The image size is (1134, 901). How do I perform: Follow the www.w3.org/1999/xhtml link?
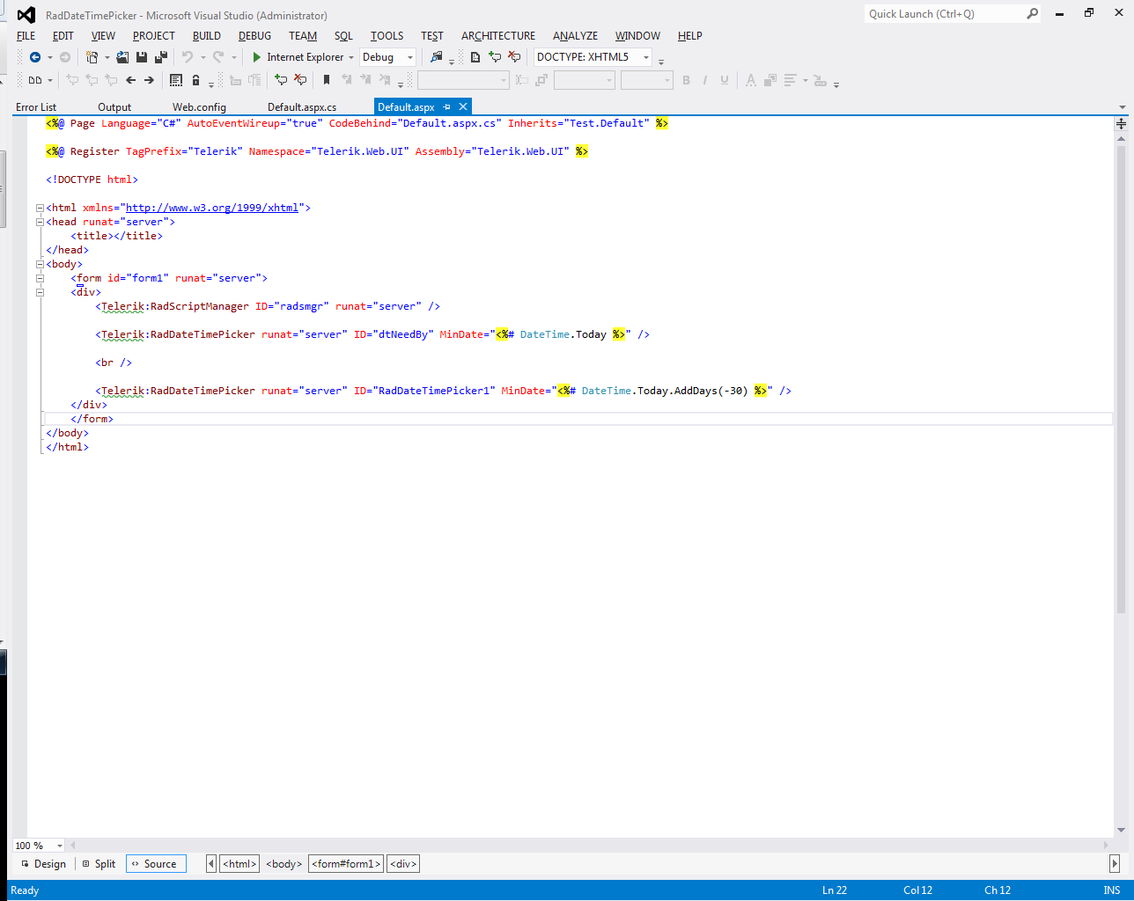[x=212, y=208]
